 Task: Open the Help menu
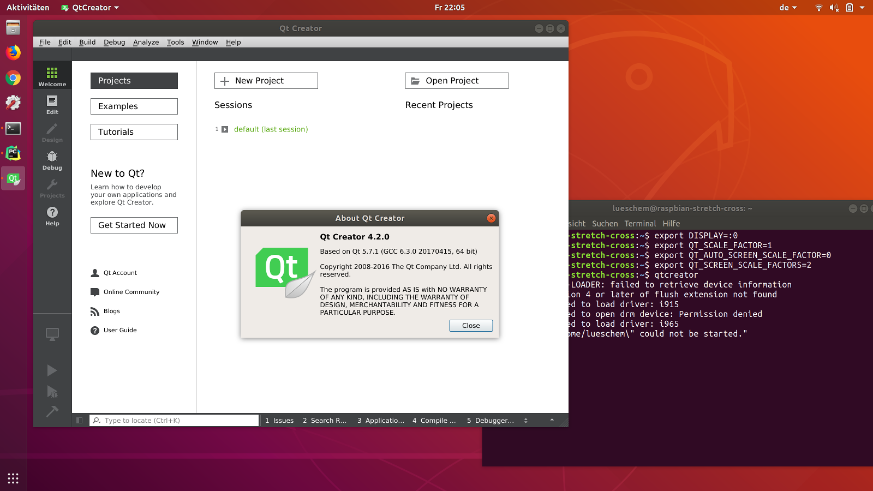coord(234,42)
